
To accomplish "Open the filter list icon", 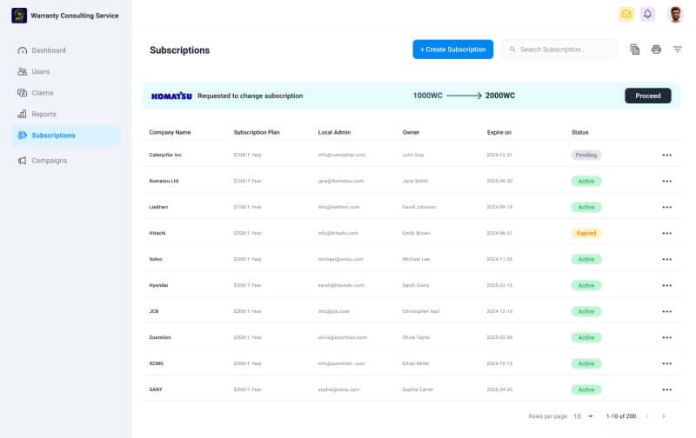I will point(678,50).
